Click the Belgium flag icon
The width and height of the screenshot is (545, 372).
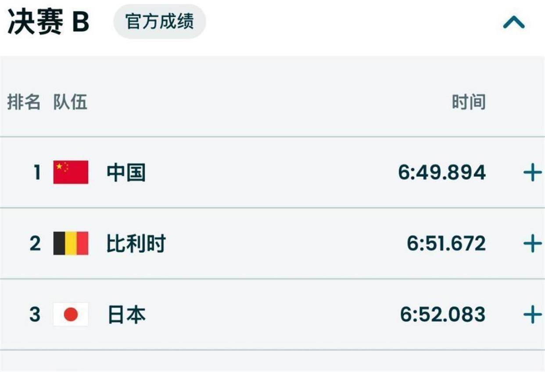coord(71,243)
